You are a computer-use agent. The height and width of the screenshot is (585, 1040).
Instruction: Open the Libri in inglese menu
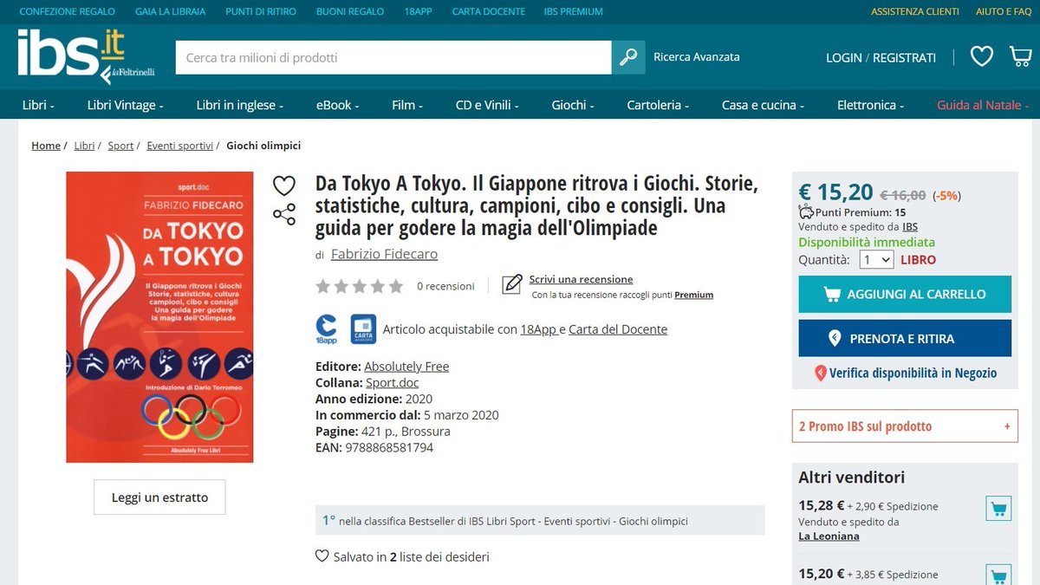240,105
